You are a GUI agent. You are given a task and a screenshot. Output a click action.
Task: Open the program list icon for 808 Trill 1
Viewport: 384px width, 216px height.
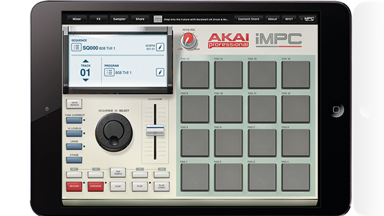109,72
